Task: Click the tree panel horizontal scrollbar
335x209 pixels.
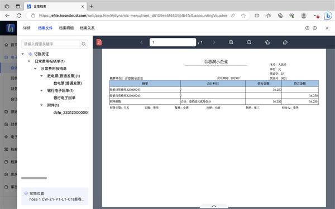Action: 34,178
